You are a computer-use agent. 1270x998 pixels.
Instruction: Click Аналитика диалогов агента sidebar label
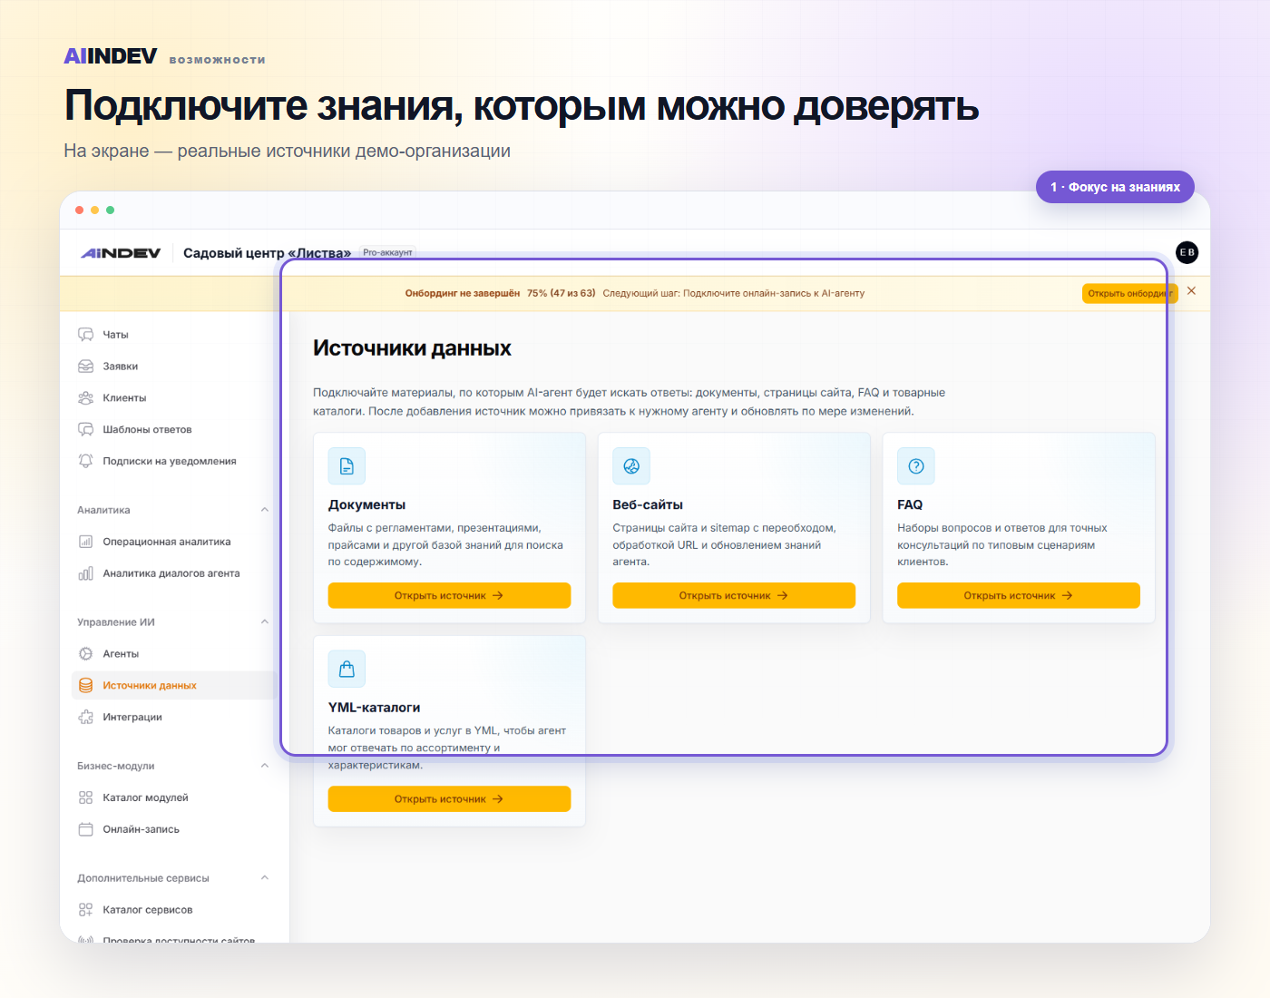[x=171, y=573]
